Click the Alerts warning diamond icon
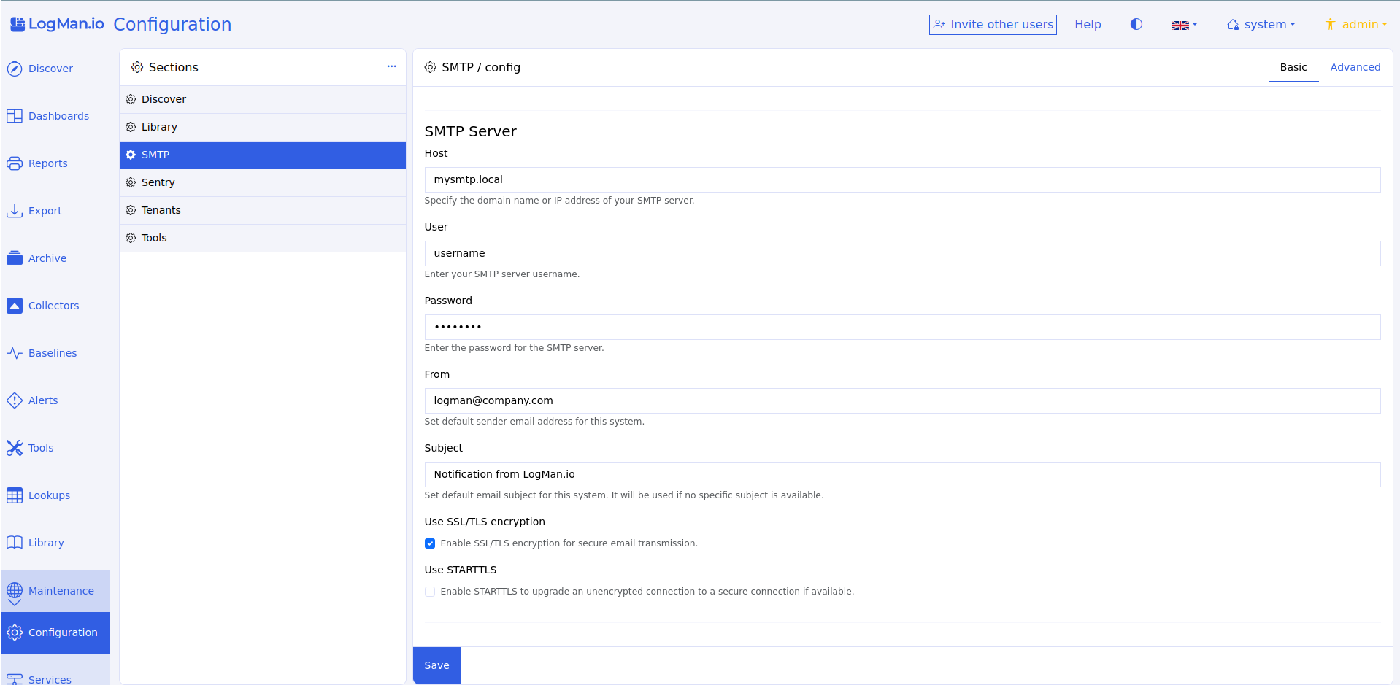 coord(15,400)
